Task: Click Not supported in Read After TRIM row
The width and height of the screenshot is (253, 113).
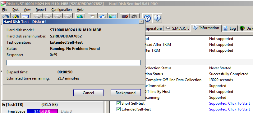Action: pos(221,45)
